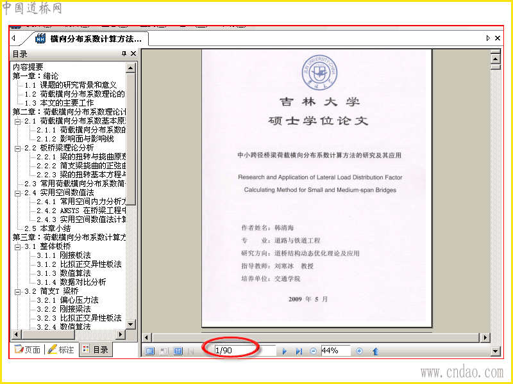The width and height of the screenshot is (513, 384).
Task: Click the 44% zoom level field
Action: coord(335,351)
